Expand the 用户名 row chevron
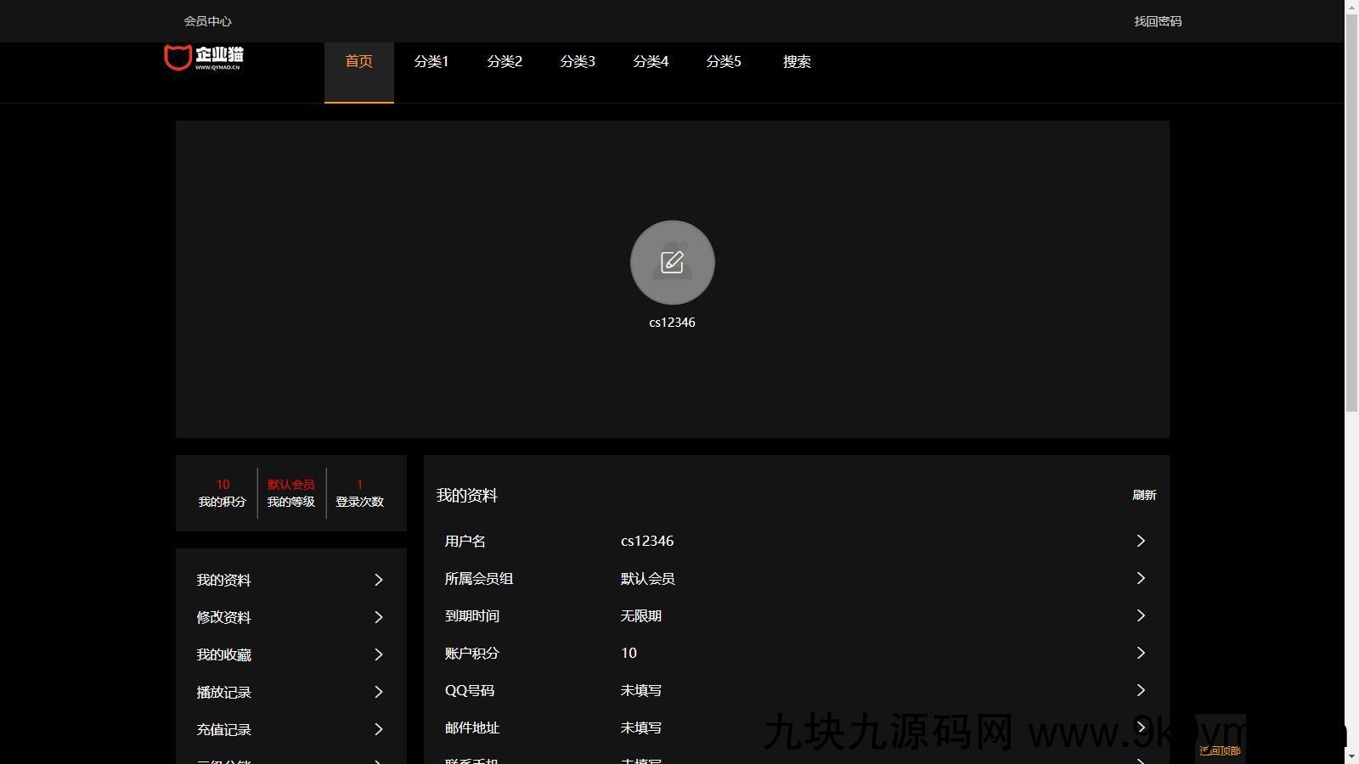The image size is (1359, 764). click(x=1142, y=541)
